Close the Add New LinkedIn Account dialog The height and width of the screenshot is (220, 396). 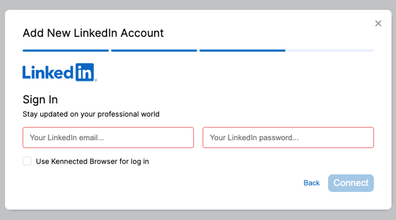tap(378, 24)
